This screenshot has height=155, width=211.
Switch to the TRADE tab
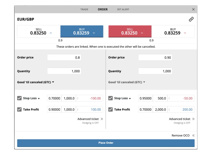(x=84, y=9)
